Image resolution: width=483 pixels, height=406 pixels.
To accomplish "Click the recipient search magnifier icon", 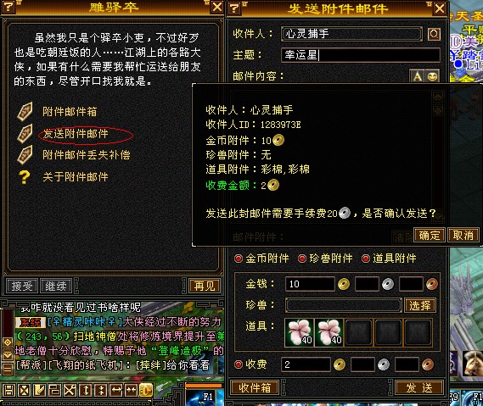I will [x=434, y=34].
